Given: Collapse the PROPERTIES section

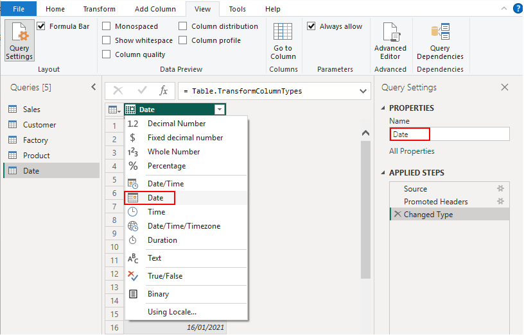Looking at the screenshot, I should 383,108.
